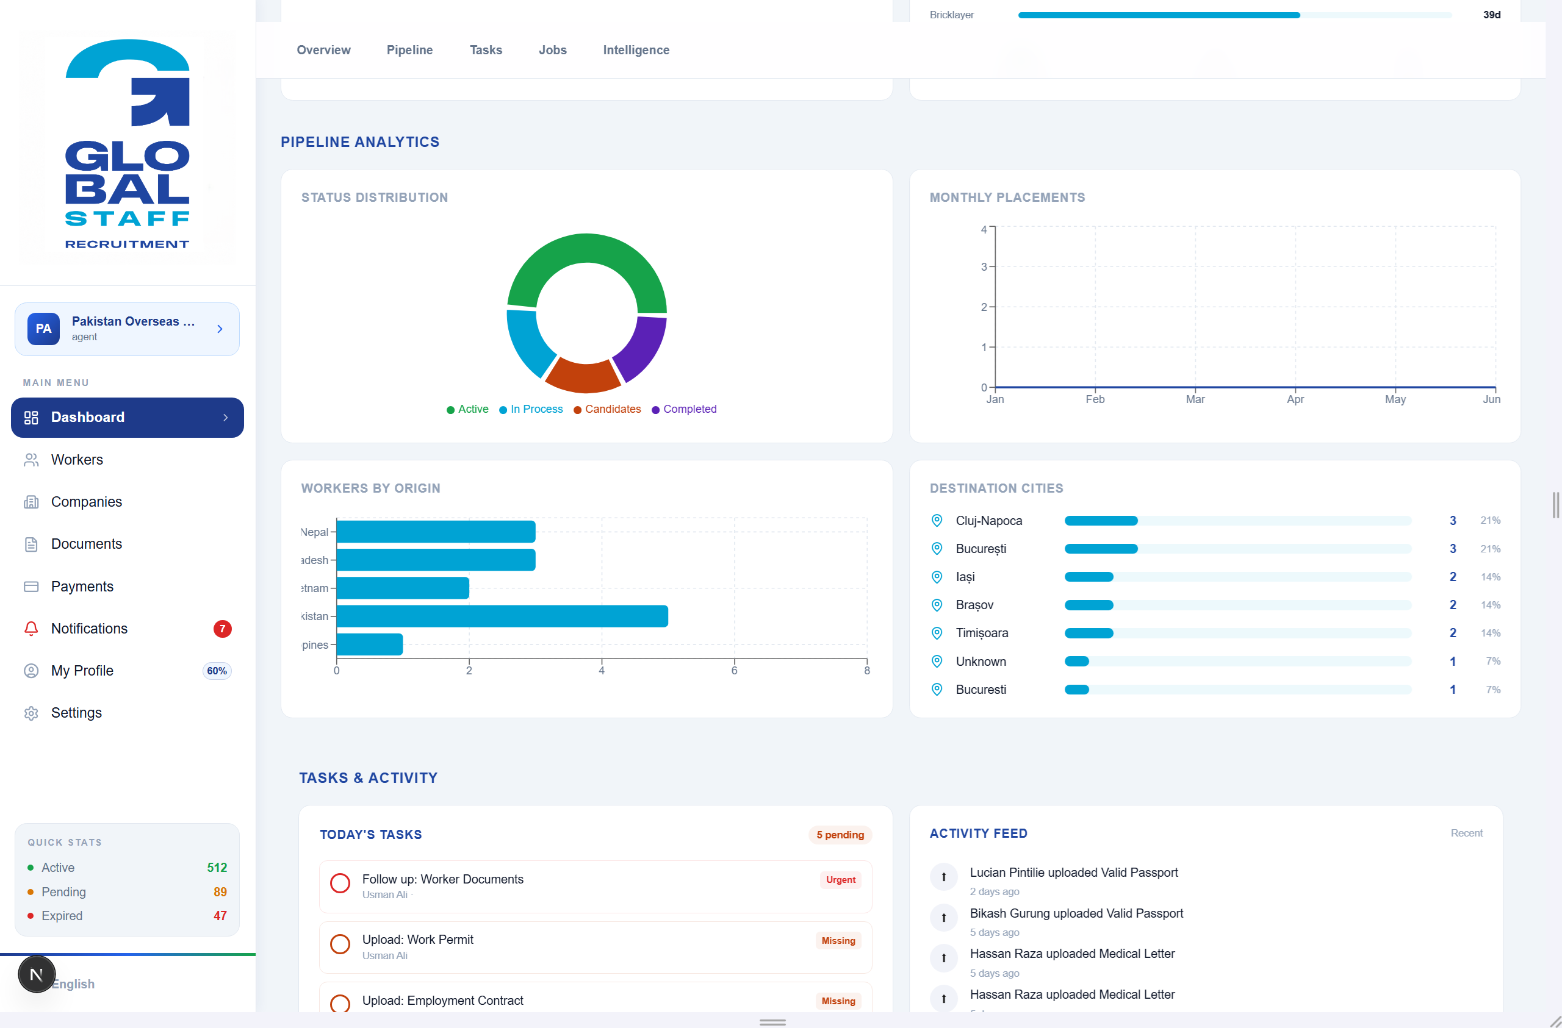Click the My Profile user icon
Viewport: 1562px width, 1028px height.
(x=31, y=671)
